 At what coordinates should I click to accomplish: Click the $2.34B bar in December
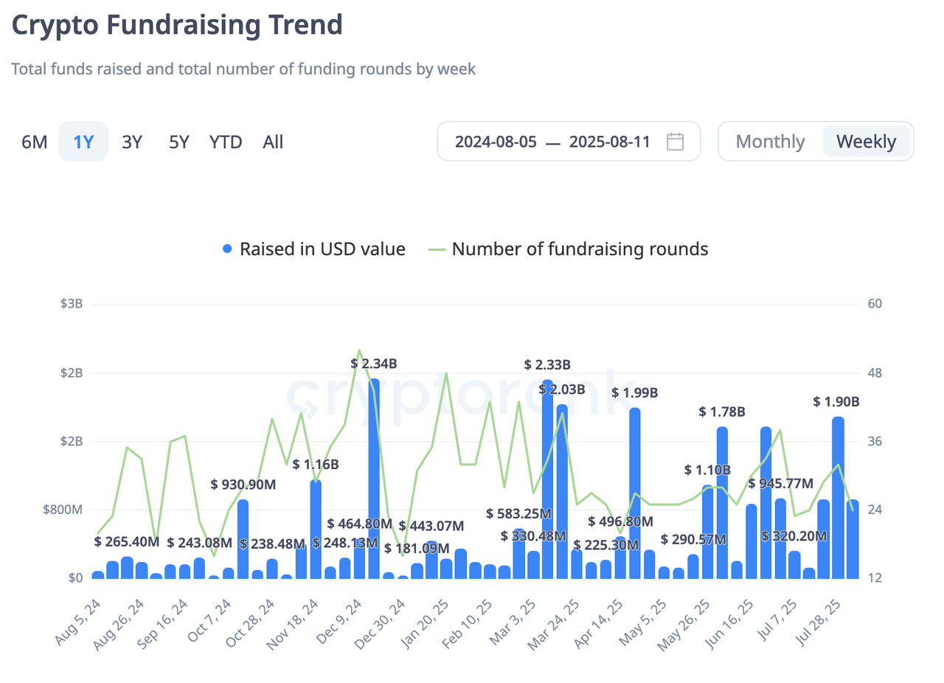[374, 479]
